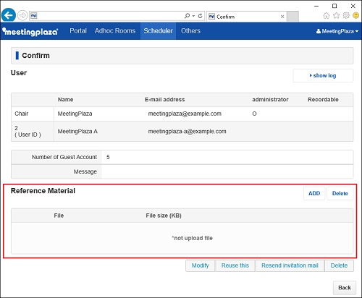The width and height of the screenshot is (362, 298).
Task: Click the "( User ID )" row label
Action: (x=28, y=135)
